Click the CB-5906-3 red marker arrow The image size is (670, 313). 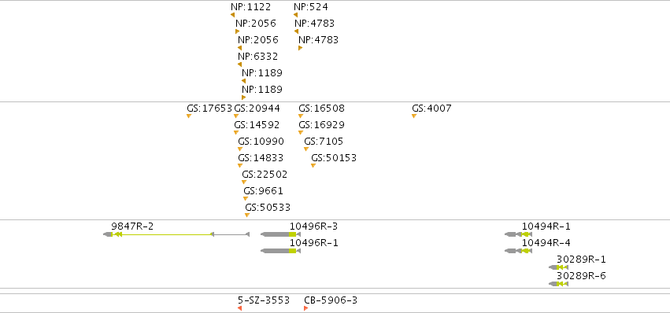click(306, 308)
